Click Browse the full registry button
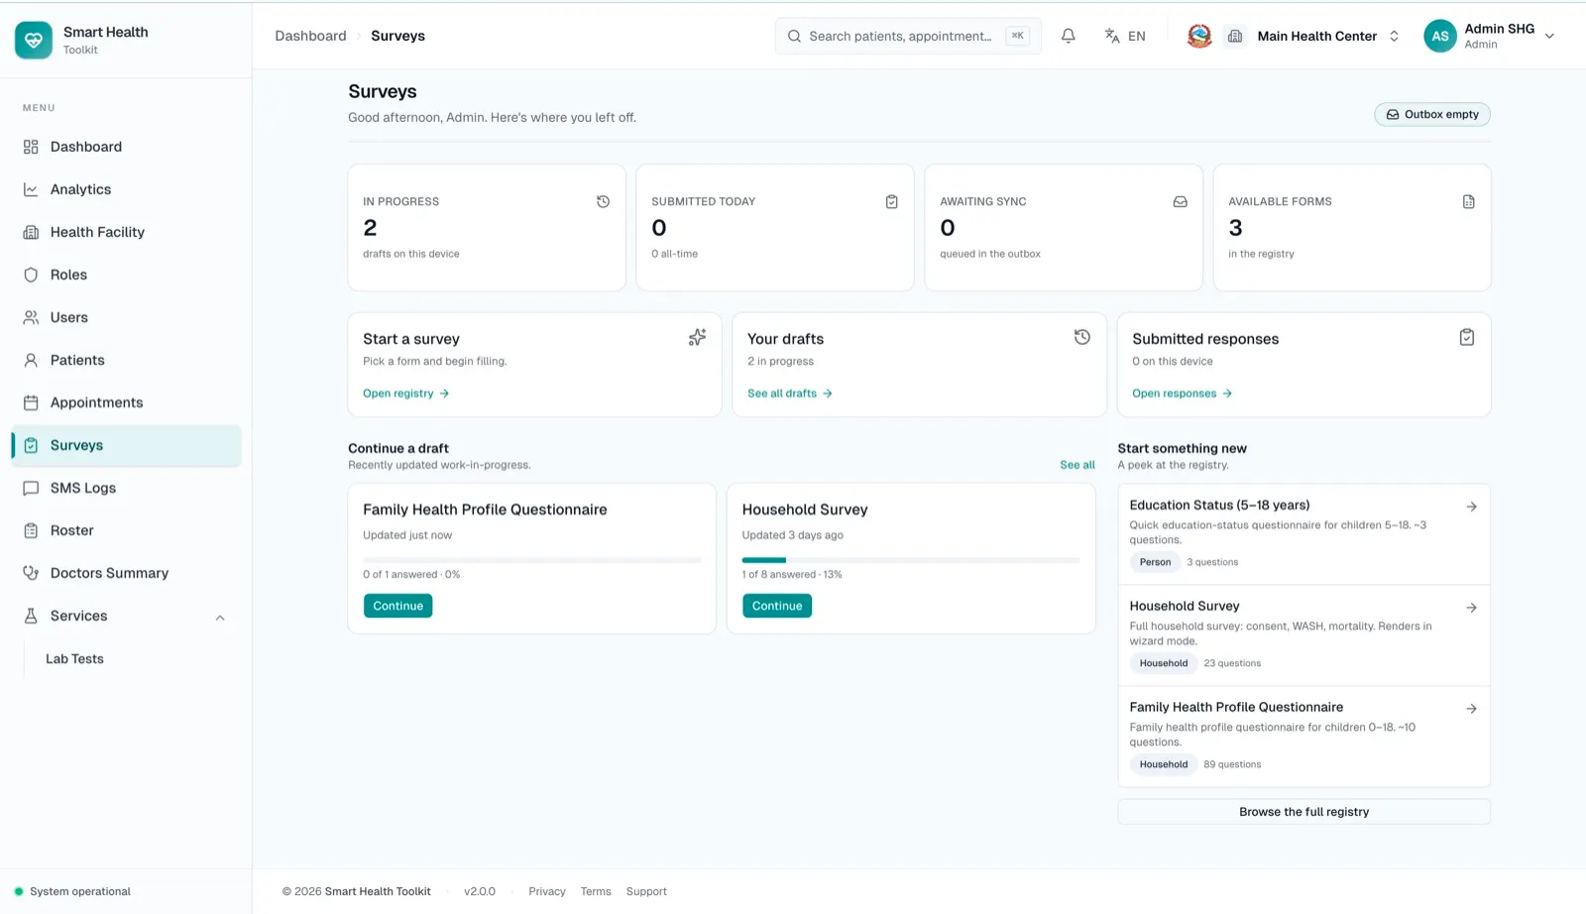 1303,812
